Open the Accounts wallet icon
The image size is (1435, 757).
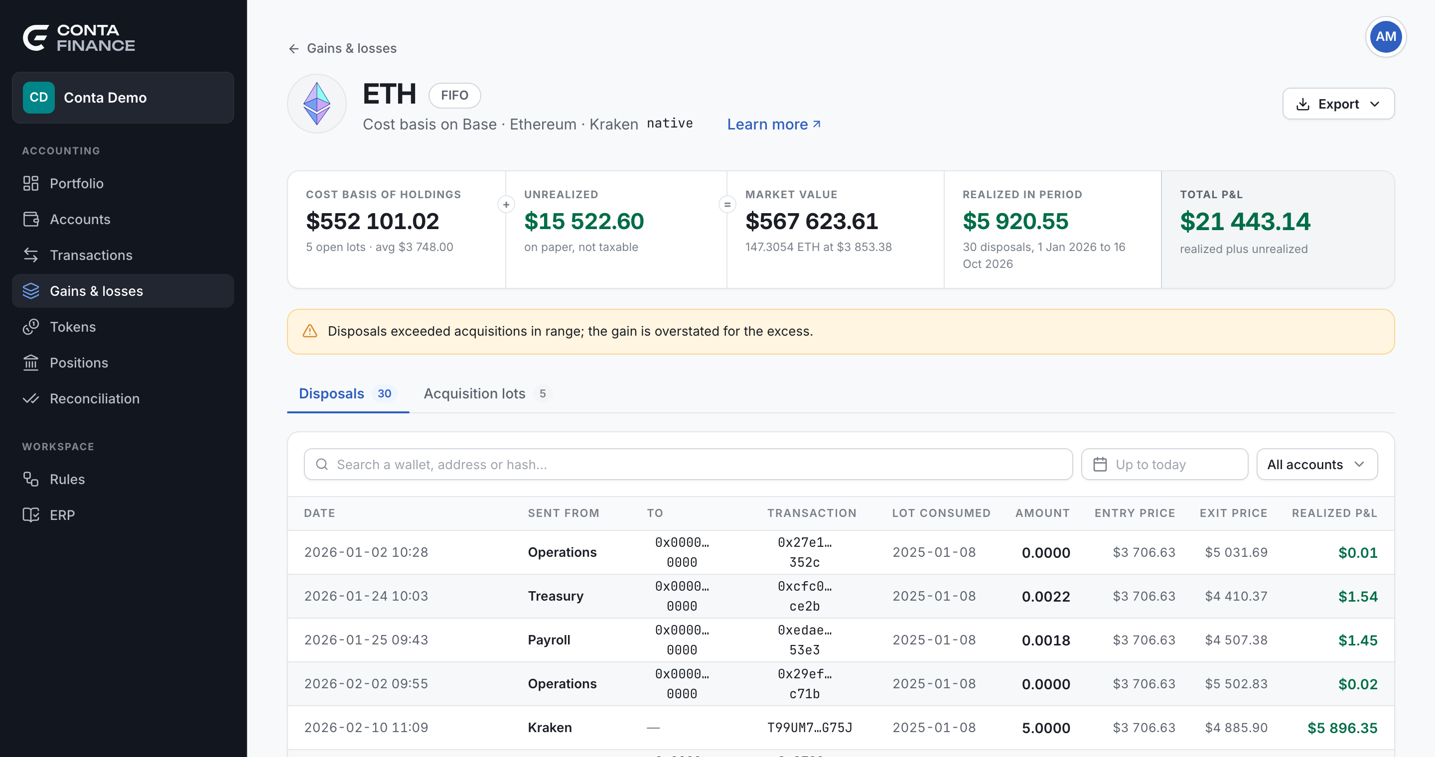[x=30, y=219]
